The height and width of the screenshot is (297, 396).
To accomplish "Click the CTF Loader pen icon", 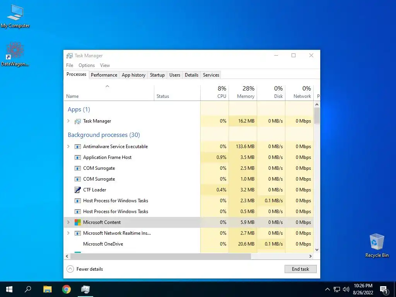I will click(x=77, y=189).
